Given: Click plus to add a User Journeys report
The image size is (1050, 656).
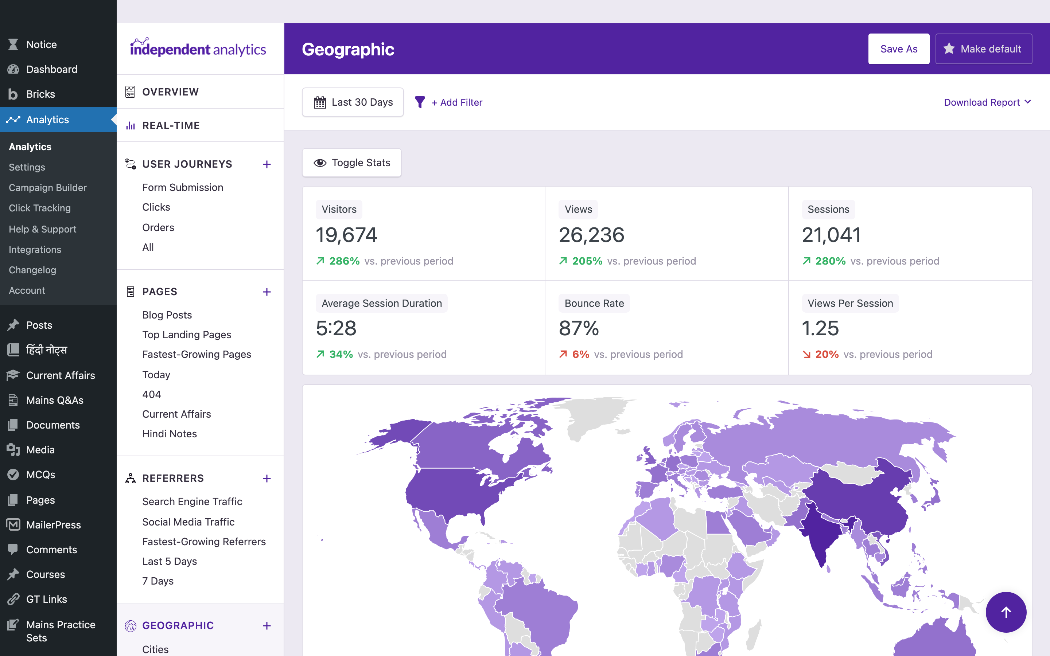Looking at the screenshot, I should tap(267, 164).
